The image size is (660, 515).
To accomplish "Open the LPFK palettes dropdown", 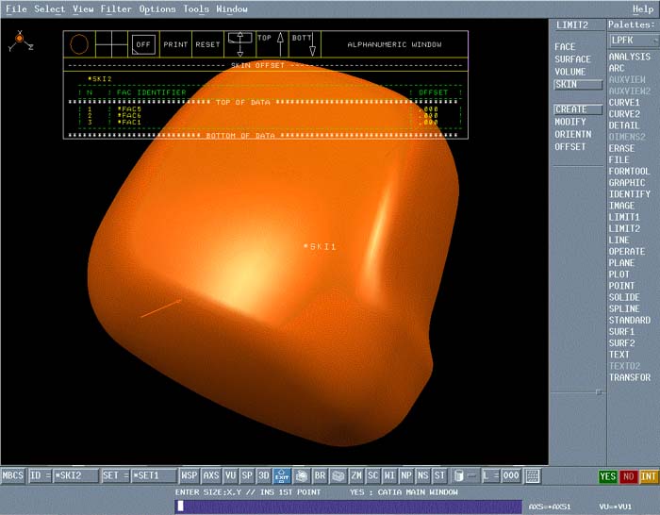I will 632,41.
